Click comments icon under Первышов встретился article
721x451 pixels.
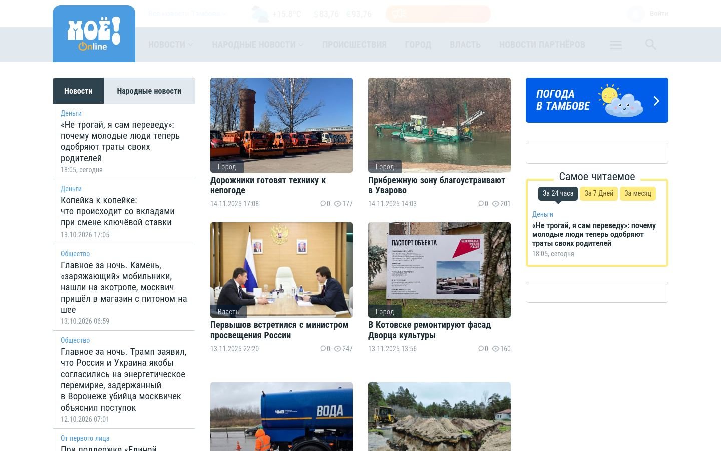pyautogui.click(x=323, y=349)
